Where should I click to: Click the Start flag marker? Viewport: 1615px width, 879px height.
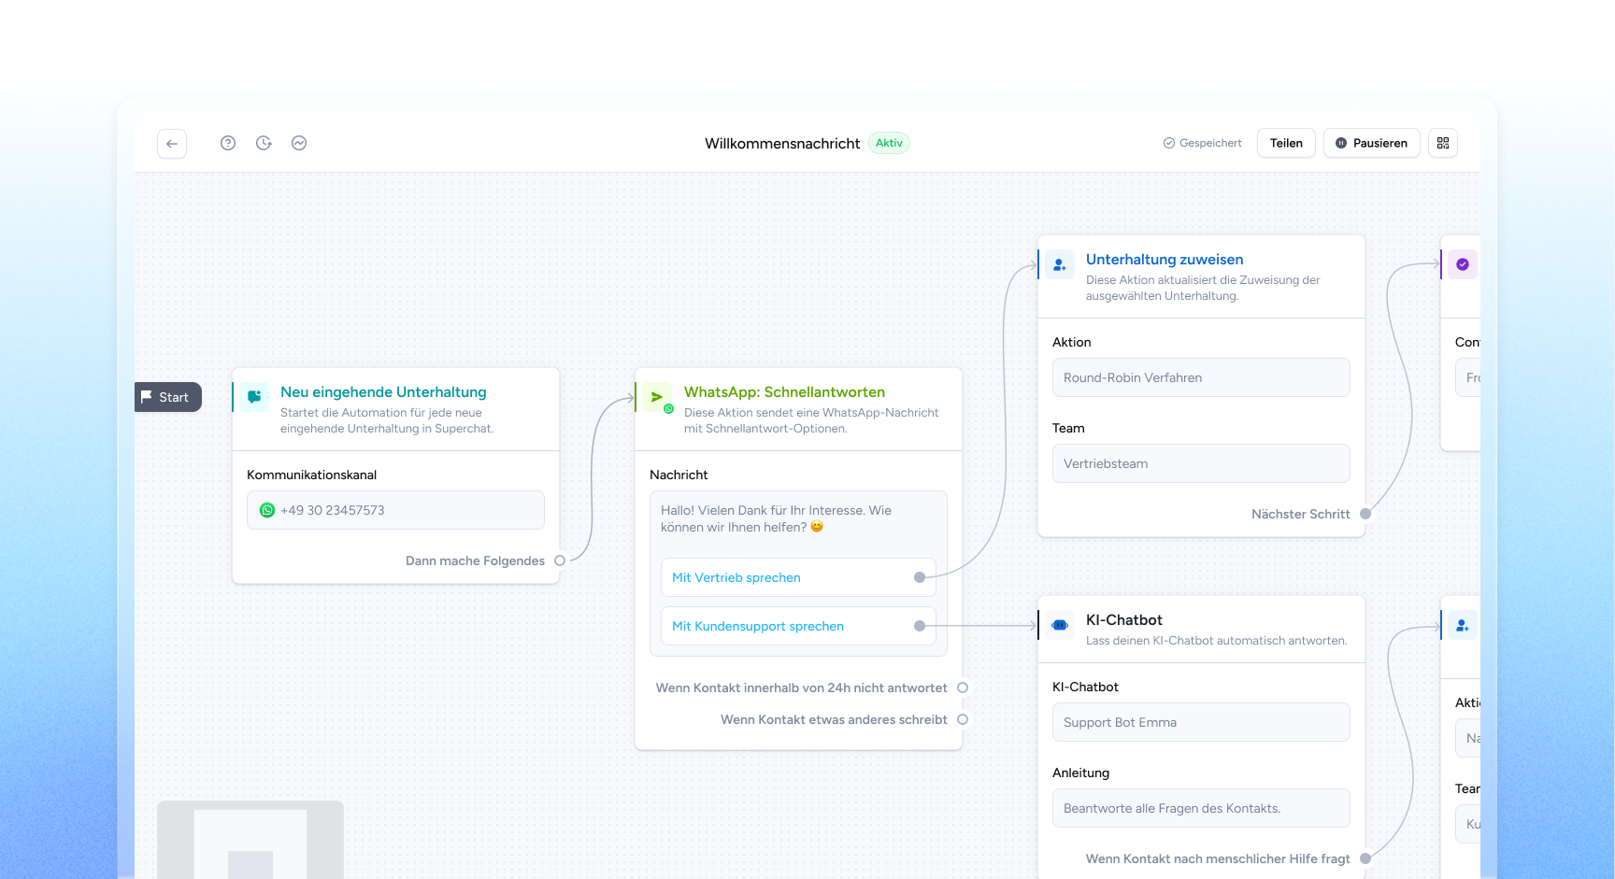[166, 397]
